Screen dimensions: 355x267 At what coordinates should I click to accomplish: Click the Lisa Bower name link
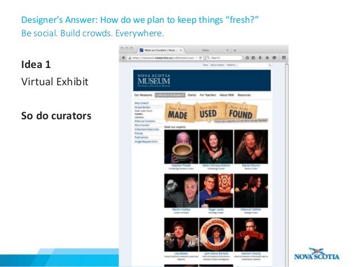181,254
